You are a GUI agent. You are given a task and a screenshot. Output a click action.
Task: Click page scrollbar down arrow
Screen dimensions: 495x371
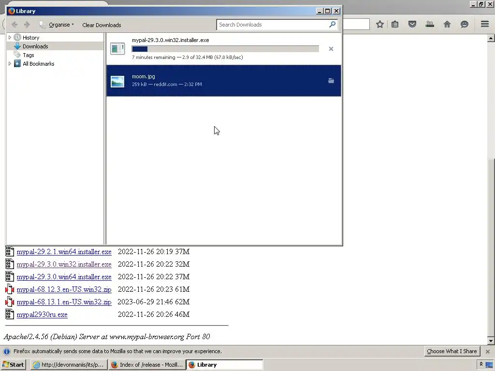pos(491,341)
